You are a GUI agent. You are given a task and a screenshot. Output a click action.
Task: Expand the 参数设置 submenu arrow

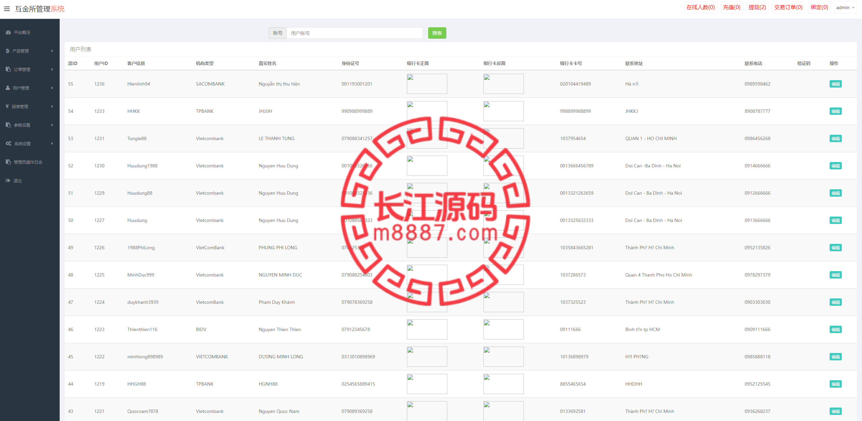[52, 125]
